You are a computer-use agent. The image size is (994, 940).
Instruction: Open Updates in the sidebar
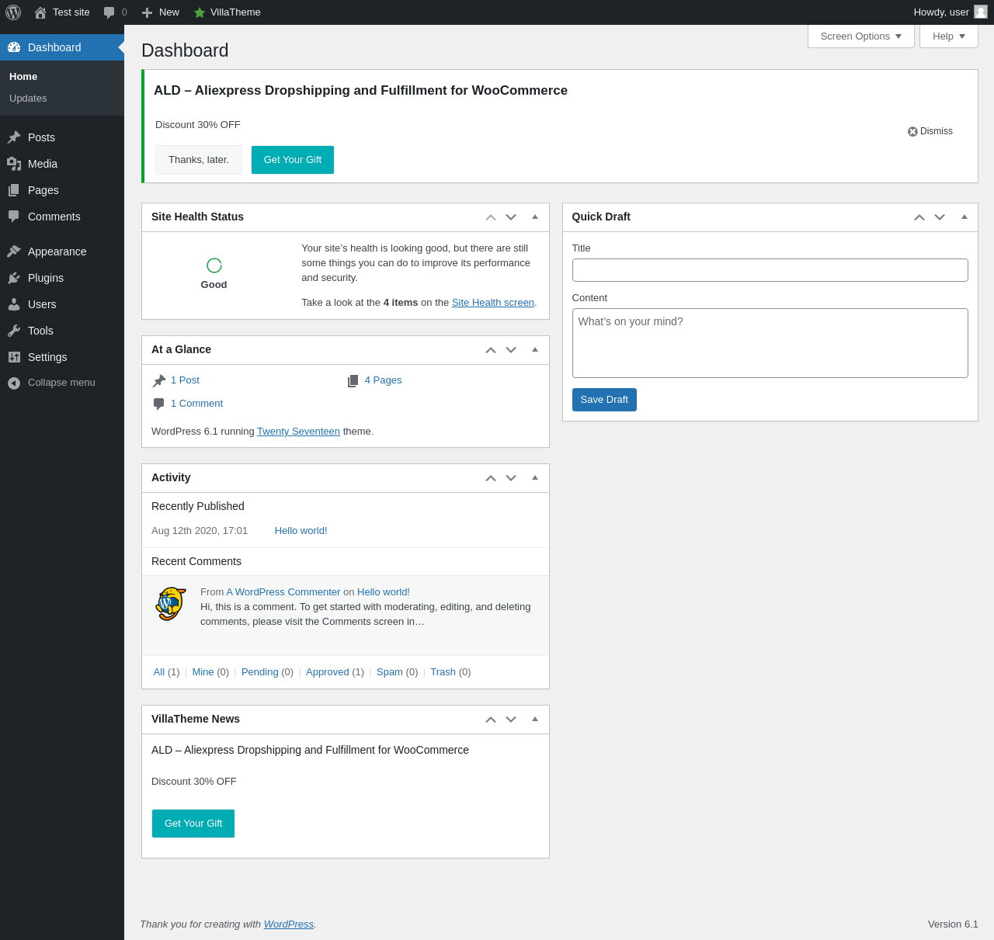[28, 99]
